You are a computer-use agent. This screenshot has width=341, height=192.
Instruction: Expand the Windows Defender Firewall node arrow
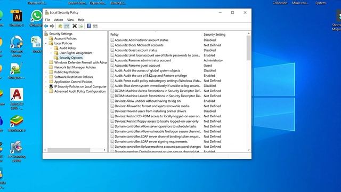tap(46, 62)
